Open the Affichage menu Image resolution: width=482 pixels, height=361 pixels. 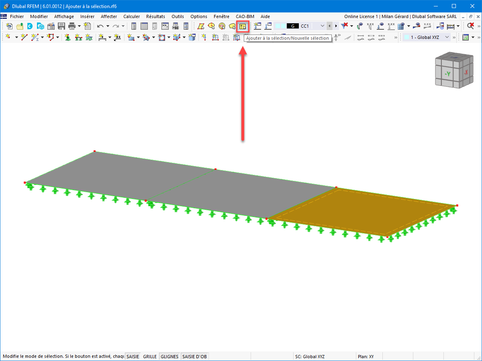tap(64, 16)
